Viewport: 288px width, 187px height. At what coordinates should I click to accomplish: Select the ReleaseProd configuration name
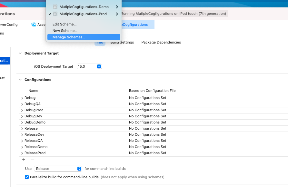(x=35, y=153)
